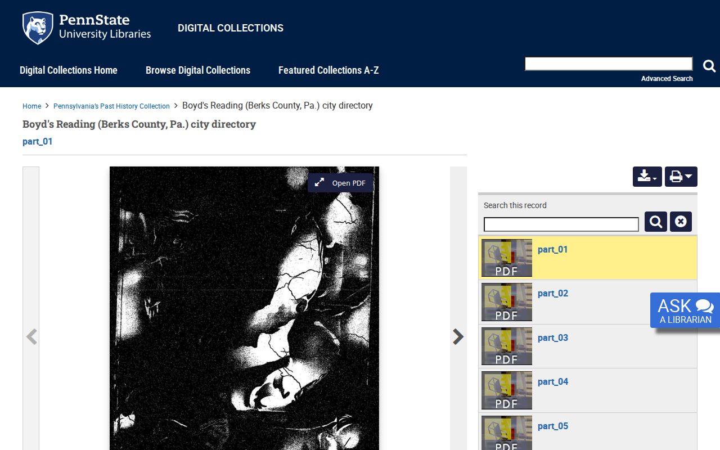Click the Search this record input field

561,224
